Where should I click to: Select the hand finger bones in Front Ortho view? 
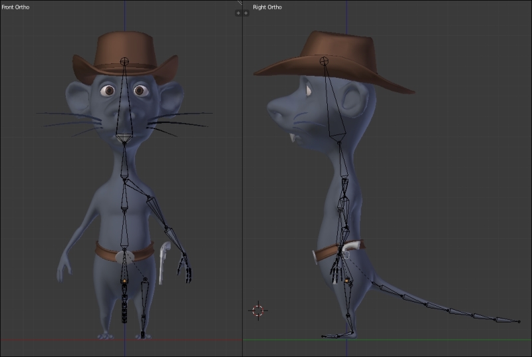[184, 268]
